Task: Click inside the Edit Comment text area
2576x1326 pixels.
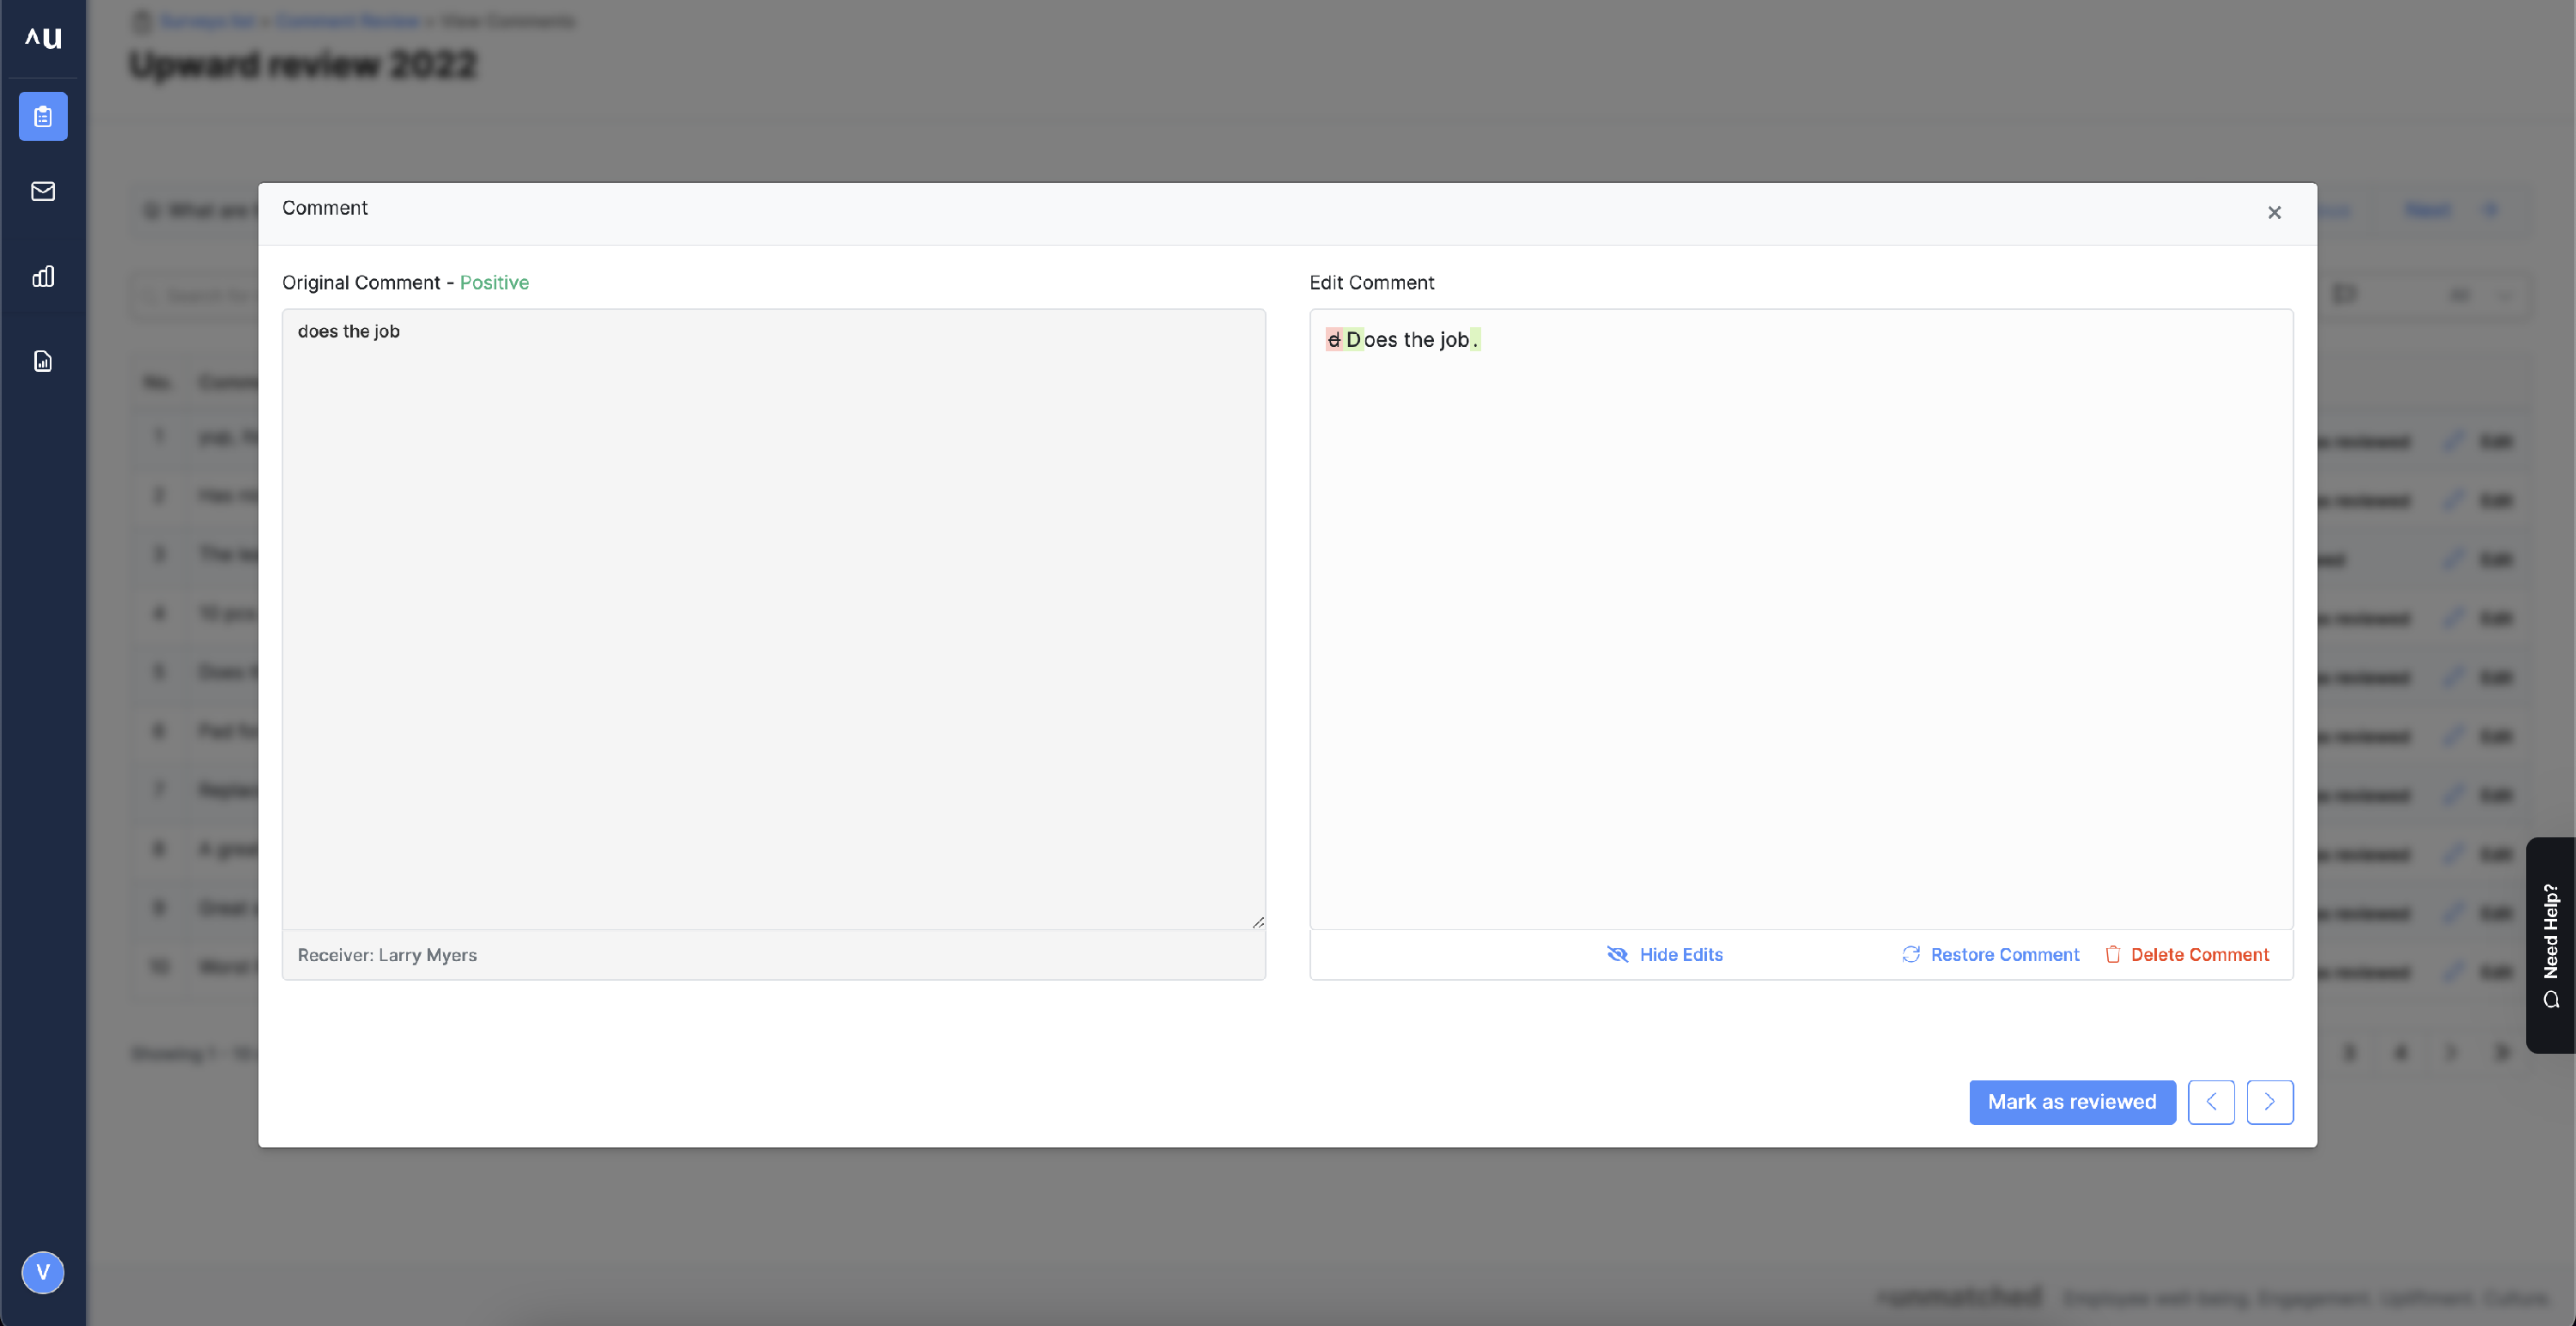Action: (x=1801, y=618)
